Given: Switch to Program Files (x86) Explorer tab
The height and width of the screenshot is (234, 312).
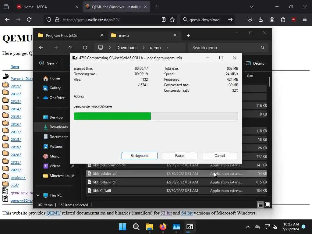Looking at the screenshot, I should point(71,35).
